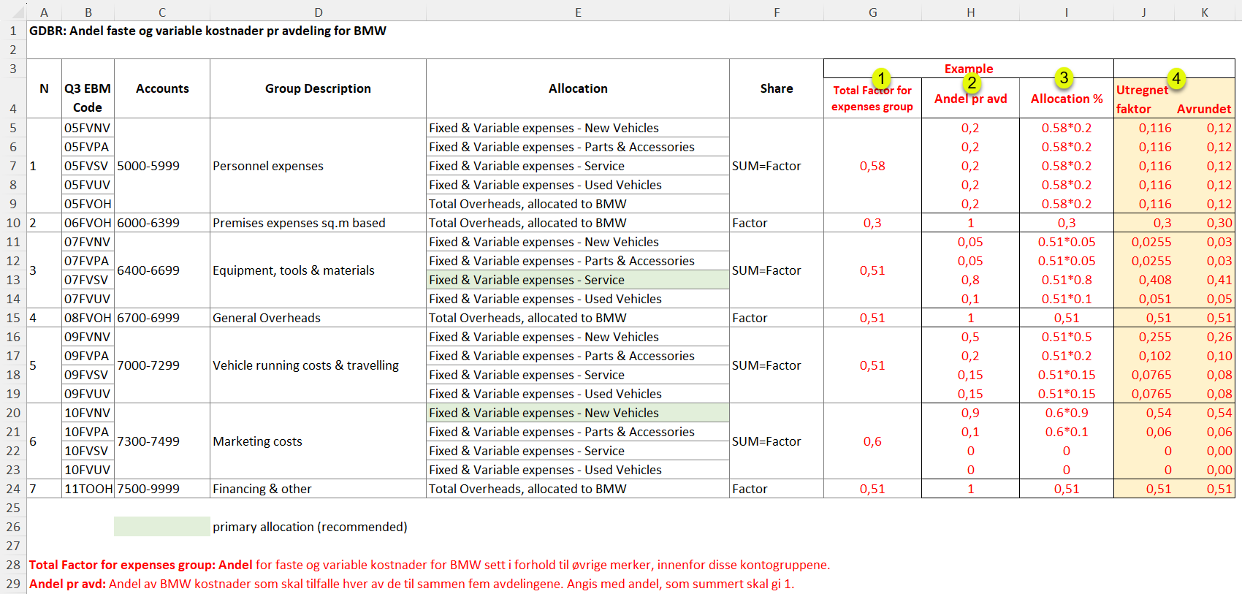Select the cell with code 05FVNV

tap(88, 128)
